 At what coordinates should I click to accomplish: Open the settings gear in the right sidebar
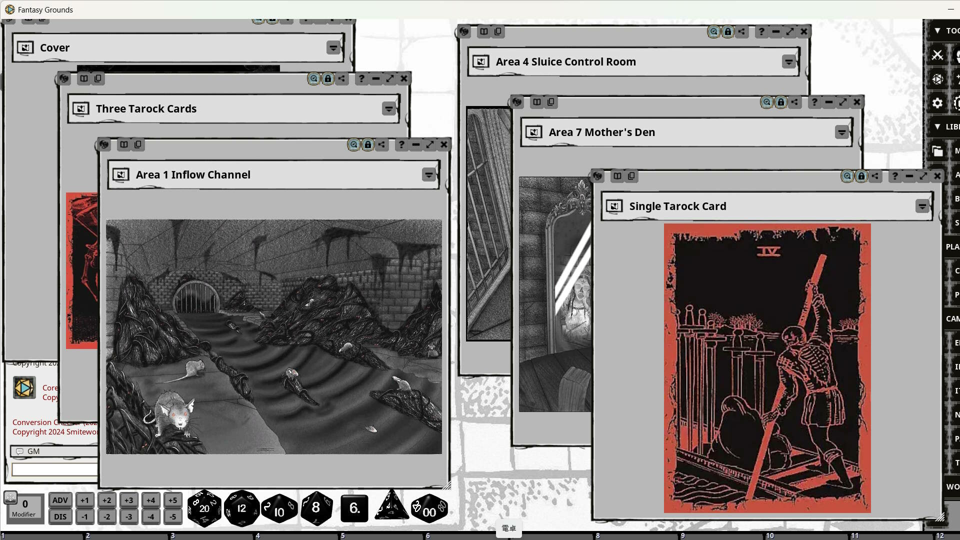coord(937,103)
